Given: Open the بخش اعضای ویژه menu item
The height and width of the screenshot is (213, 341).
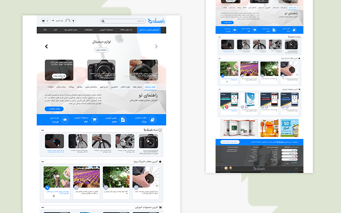Looking at the screenshot, I should click(70, 30).
